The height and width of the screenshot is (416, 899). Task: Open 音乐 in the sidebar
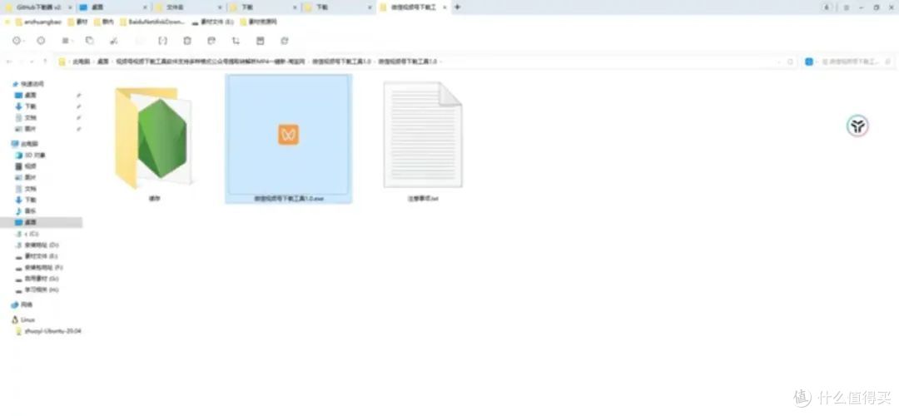click(31, 210)
